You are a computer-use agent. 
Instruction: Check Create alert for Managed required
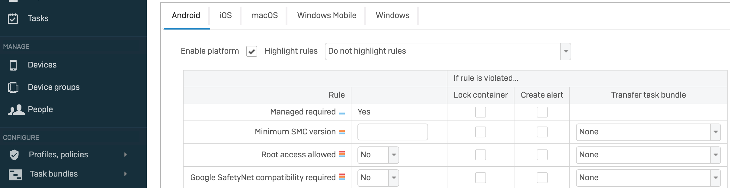tap(542, 112)
